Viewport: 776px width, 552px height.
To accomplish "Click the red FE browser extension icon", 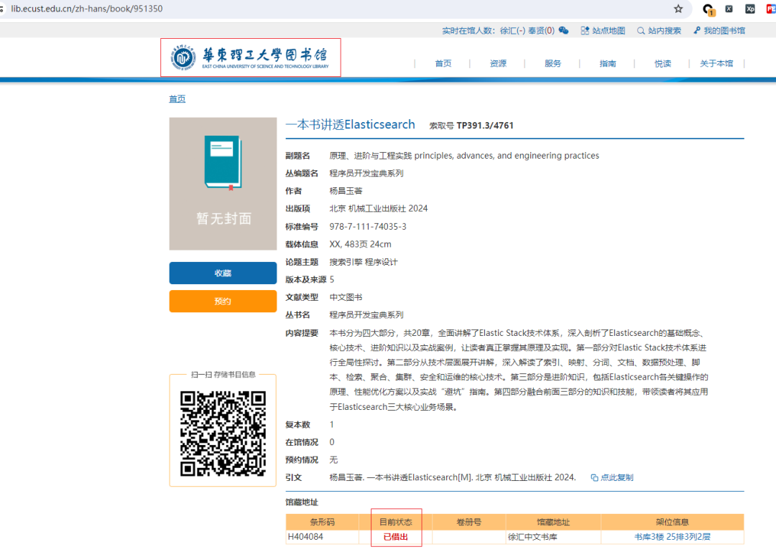I will (x=771, y=9).
